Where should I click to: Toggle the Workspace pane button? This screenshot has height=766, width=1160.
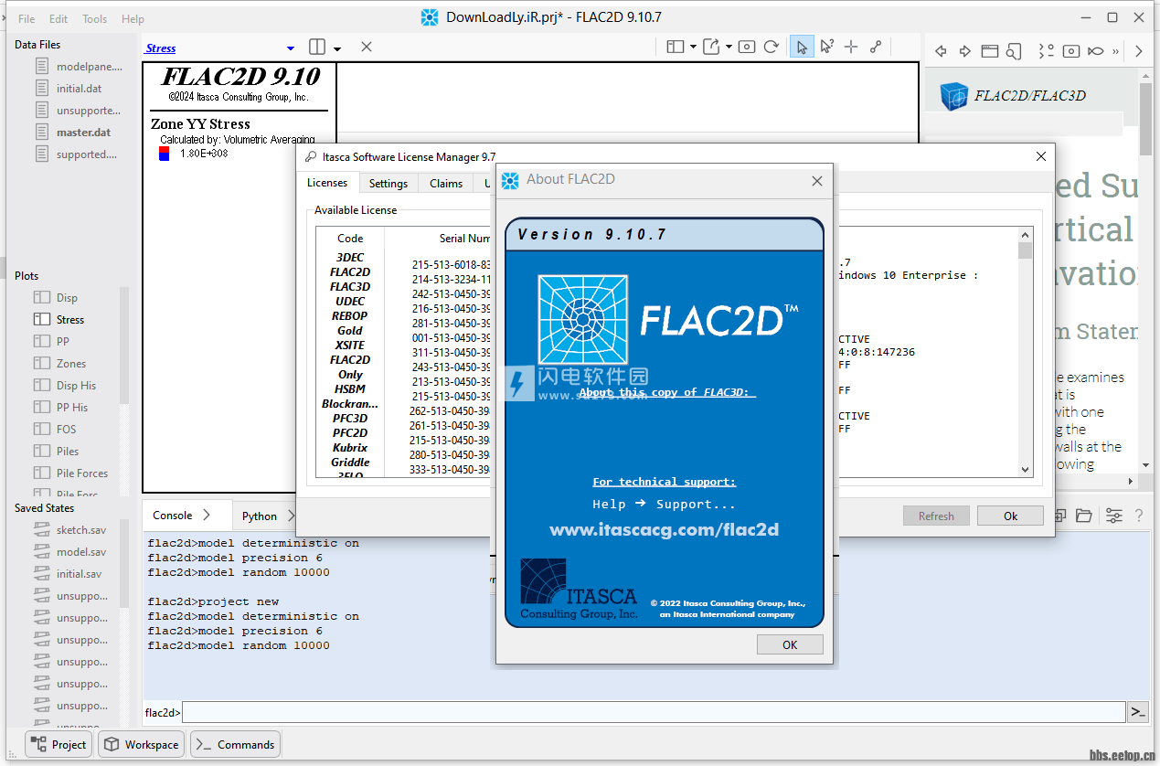coord(142,744)
